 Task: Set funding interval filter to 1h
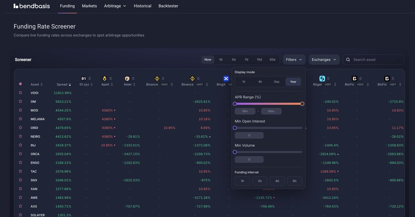[x=242, y=181]
